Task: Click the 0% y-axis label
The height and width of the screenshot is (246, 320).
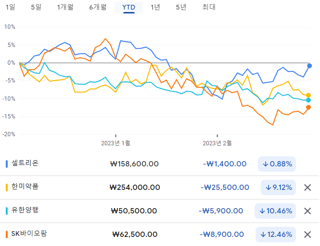Action: pyautogui.click(x=11, y=63)
